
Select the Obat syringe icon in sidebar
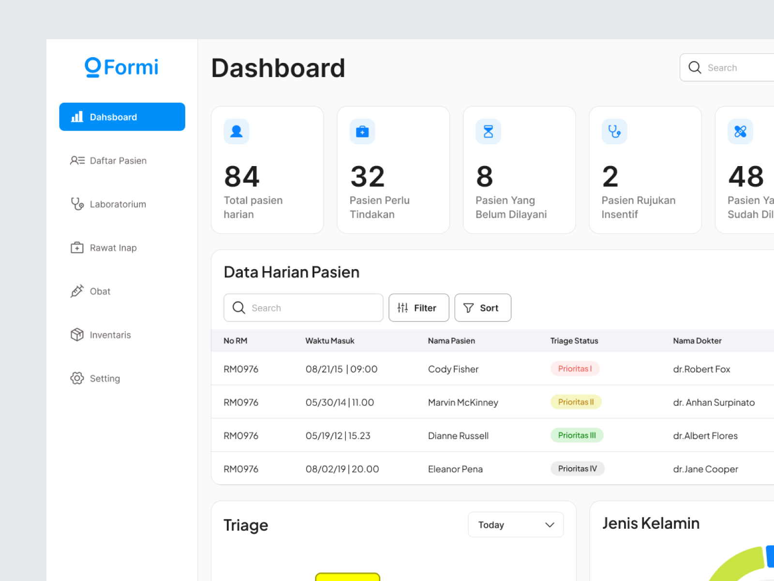pos(77,291)
